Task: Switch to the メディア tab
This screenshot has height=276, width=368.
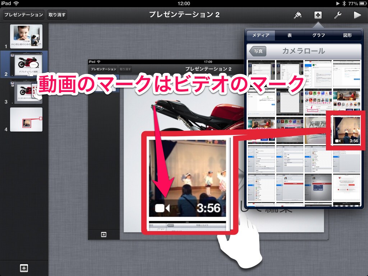Action: coord(261,35)
